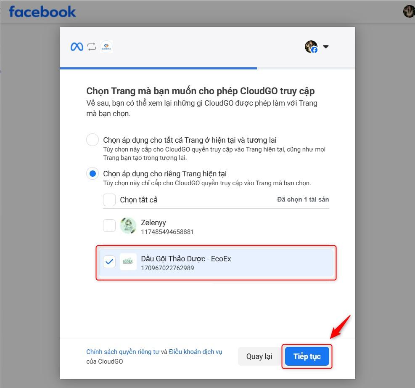Click the top-right profile picture behind dialog
This screenshot has height=388, width=415.
pyautogui.click(x=409, y=11)
